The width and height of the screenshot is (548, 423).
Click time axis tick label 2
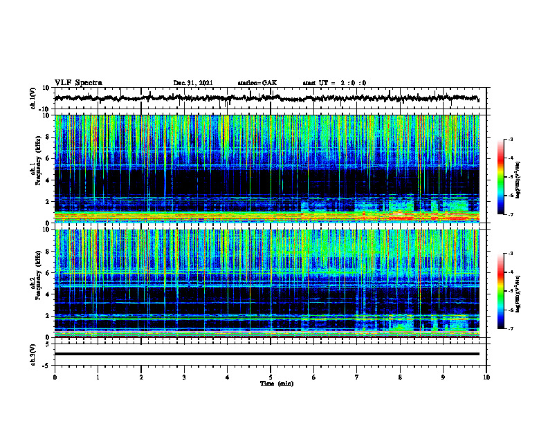141,377
